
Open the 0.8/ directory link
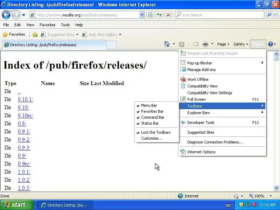click(22, 124)
